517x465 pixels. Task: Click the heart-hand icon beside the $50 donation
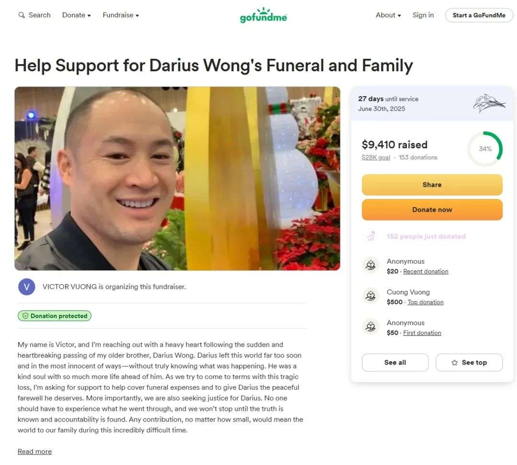pyautogui.click(x=371, y=327)
